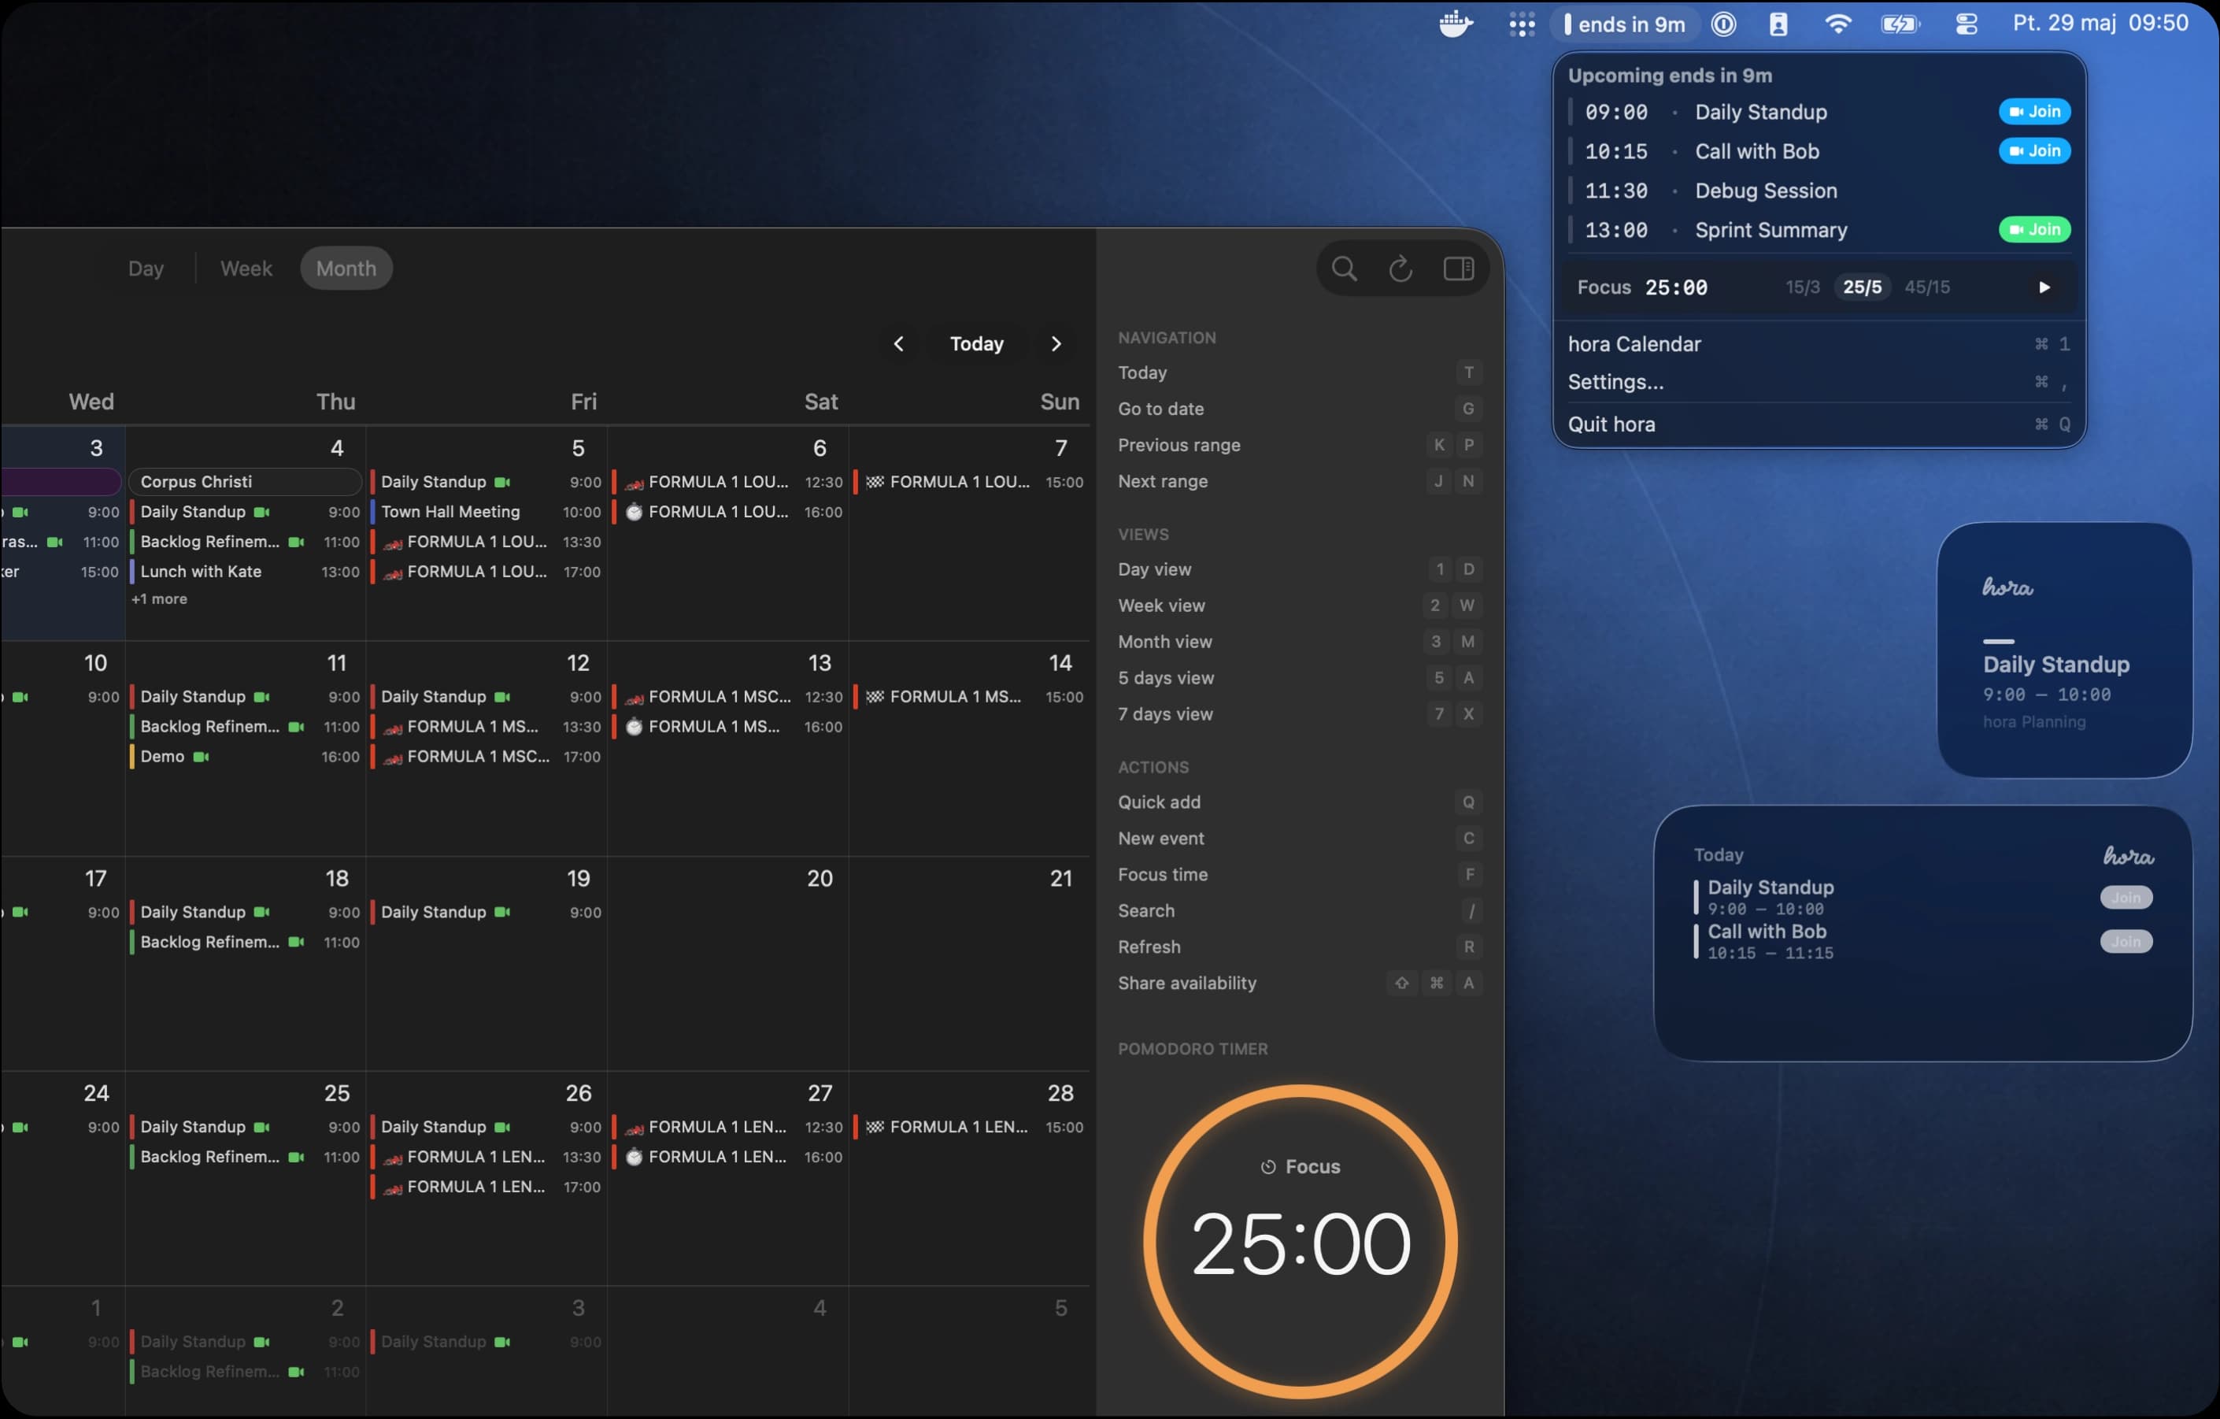Open hora Calendar from menu
The width and height of the screenshot is (2220, 1419).
coord(1818,344)
